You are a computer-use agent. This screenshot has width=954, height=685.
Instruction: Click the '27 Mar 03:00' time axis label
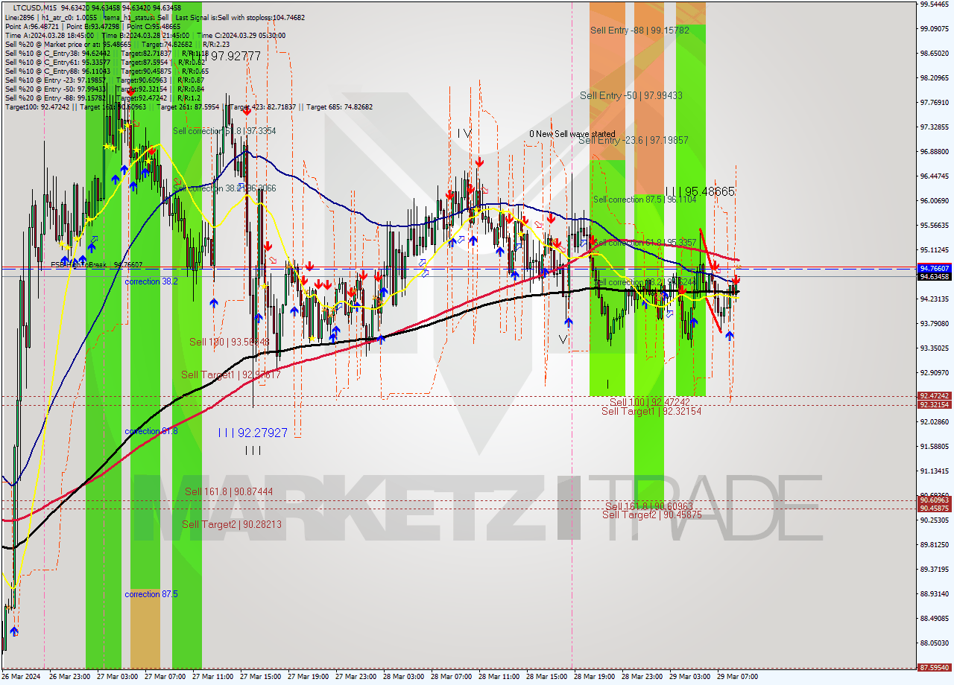click(x=119, y=678)
